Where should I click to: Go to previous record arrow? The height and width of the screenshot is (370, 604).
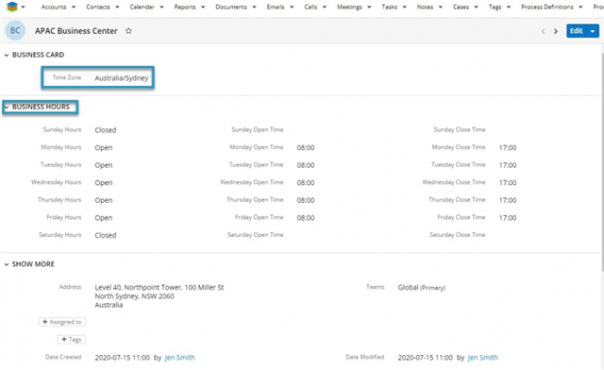544,31
